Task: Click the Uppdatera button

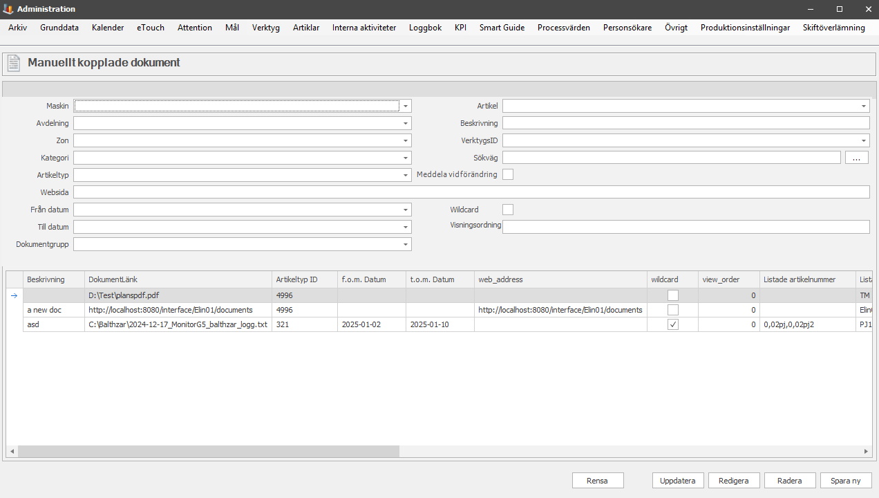Action: point(678,481)
